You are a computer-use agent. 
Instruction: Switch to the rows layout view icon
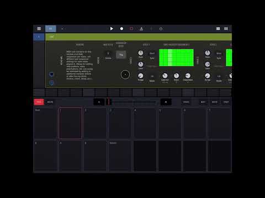[218, 29]
